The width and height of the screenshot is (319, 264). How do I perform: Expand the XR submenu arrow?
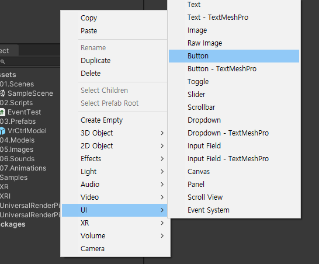click(162, 223)
